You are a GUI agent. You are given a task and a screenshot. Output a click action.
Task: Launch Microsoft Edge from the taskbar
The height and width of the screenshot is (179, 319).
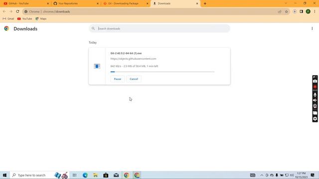(x=85, y=175)
